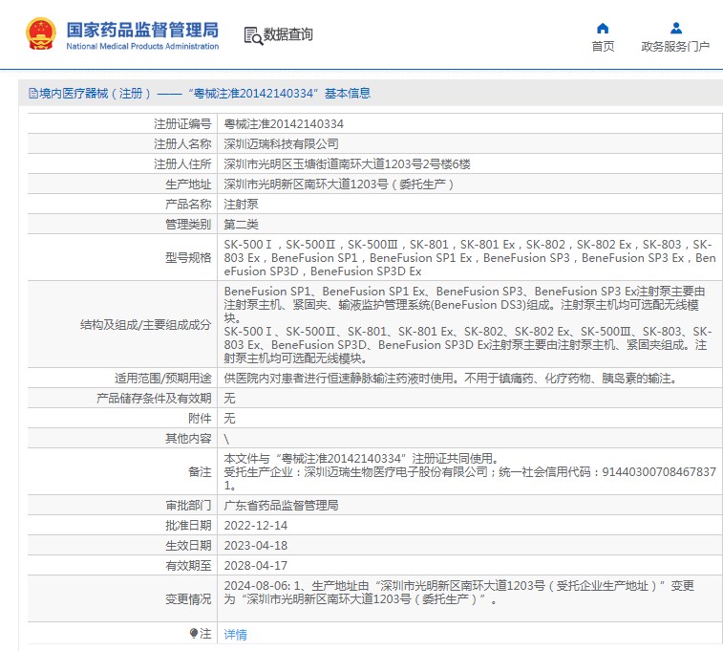
Task: Open the 政务服务门户 text label
Action: [675, 47]
